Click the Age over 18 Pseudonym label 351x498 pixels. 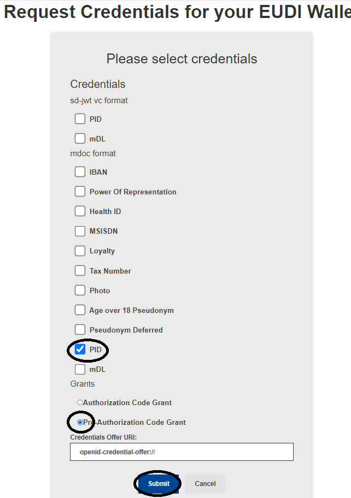click(131, 310)
